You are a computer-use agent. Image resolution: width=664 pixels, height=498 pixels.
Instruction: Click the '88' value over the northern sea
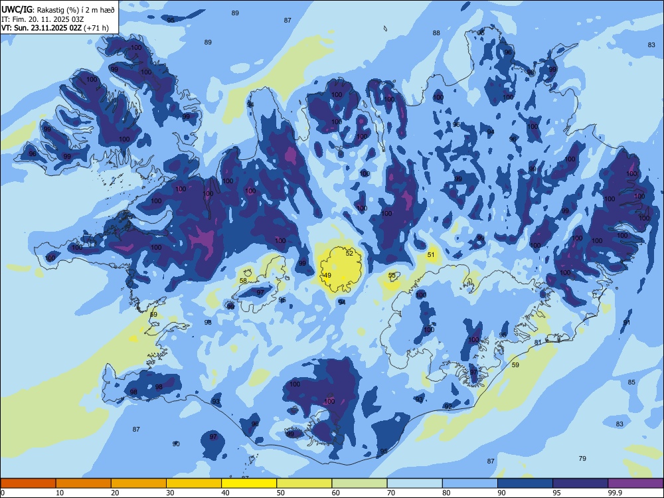[436, 33]
